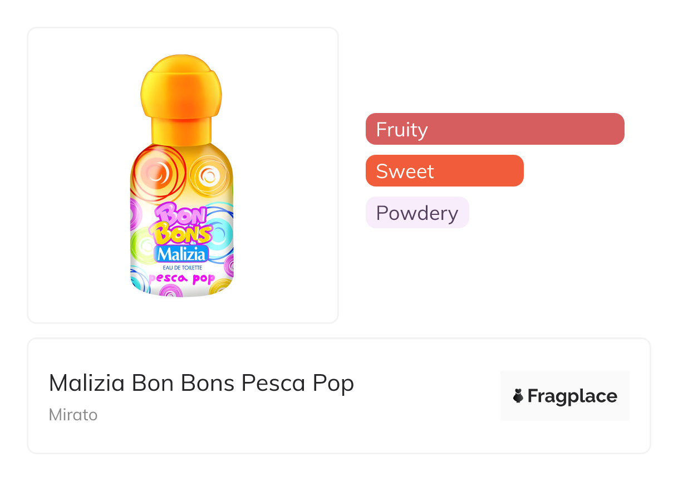
Task: Click Eau de Toilette text on the bottle
Action: click(182, 268)
